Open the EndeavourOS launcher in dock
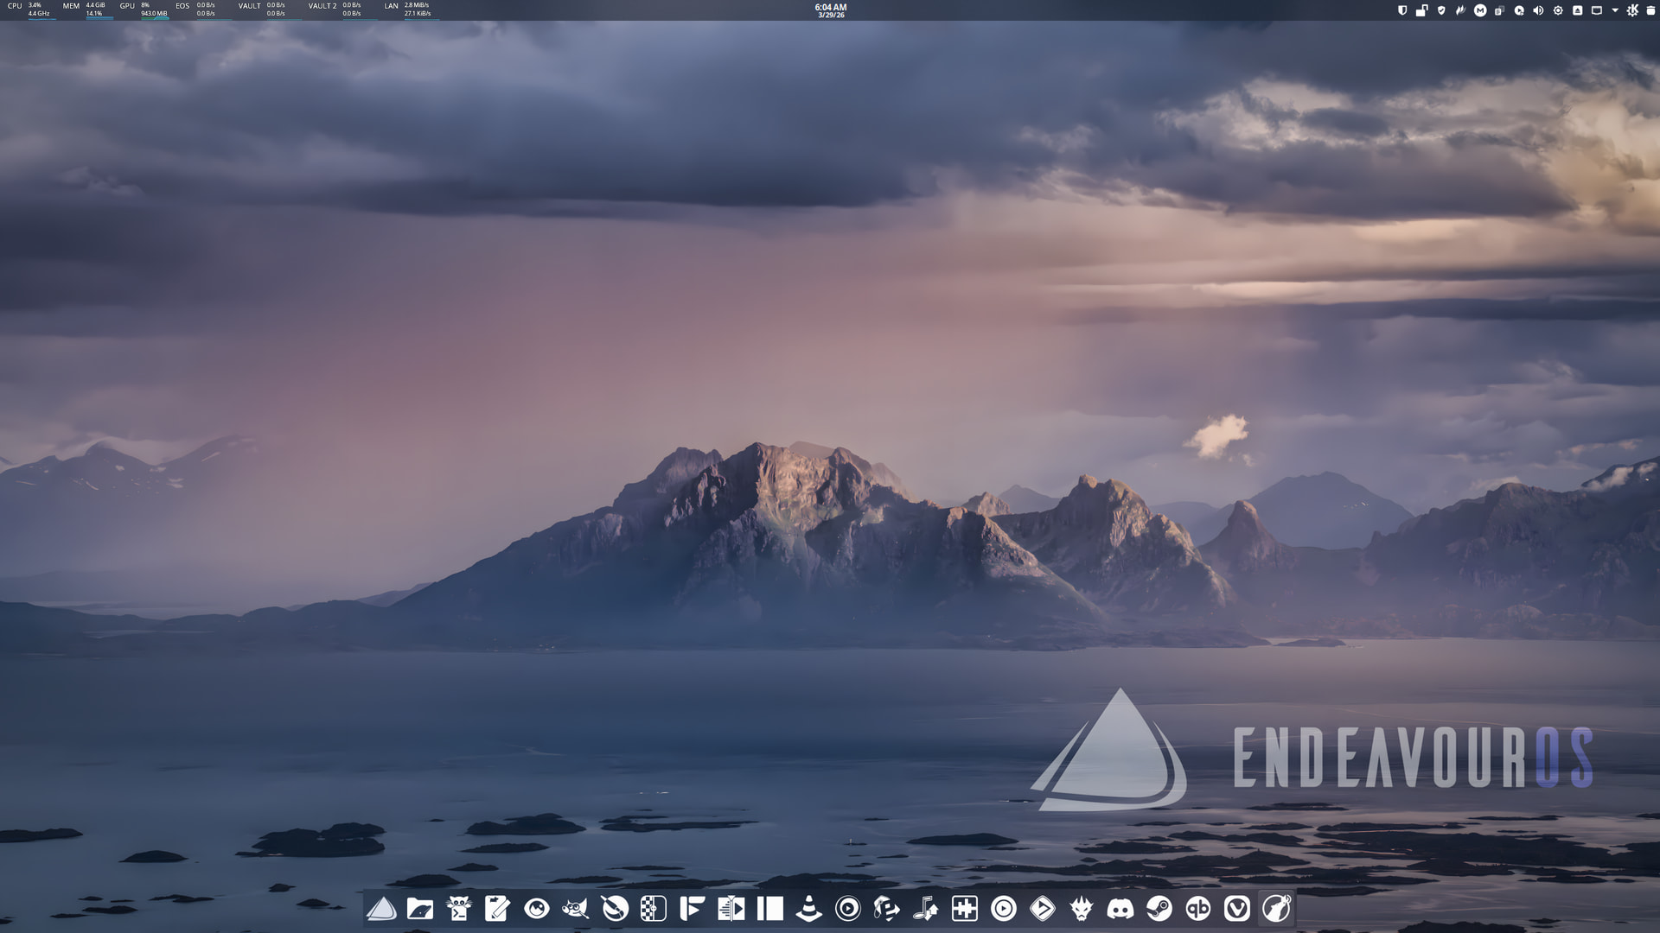 coord(381,909)
